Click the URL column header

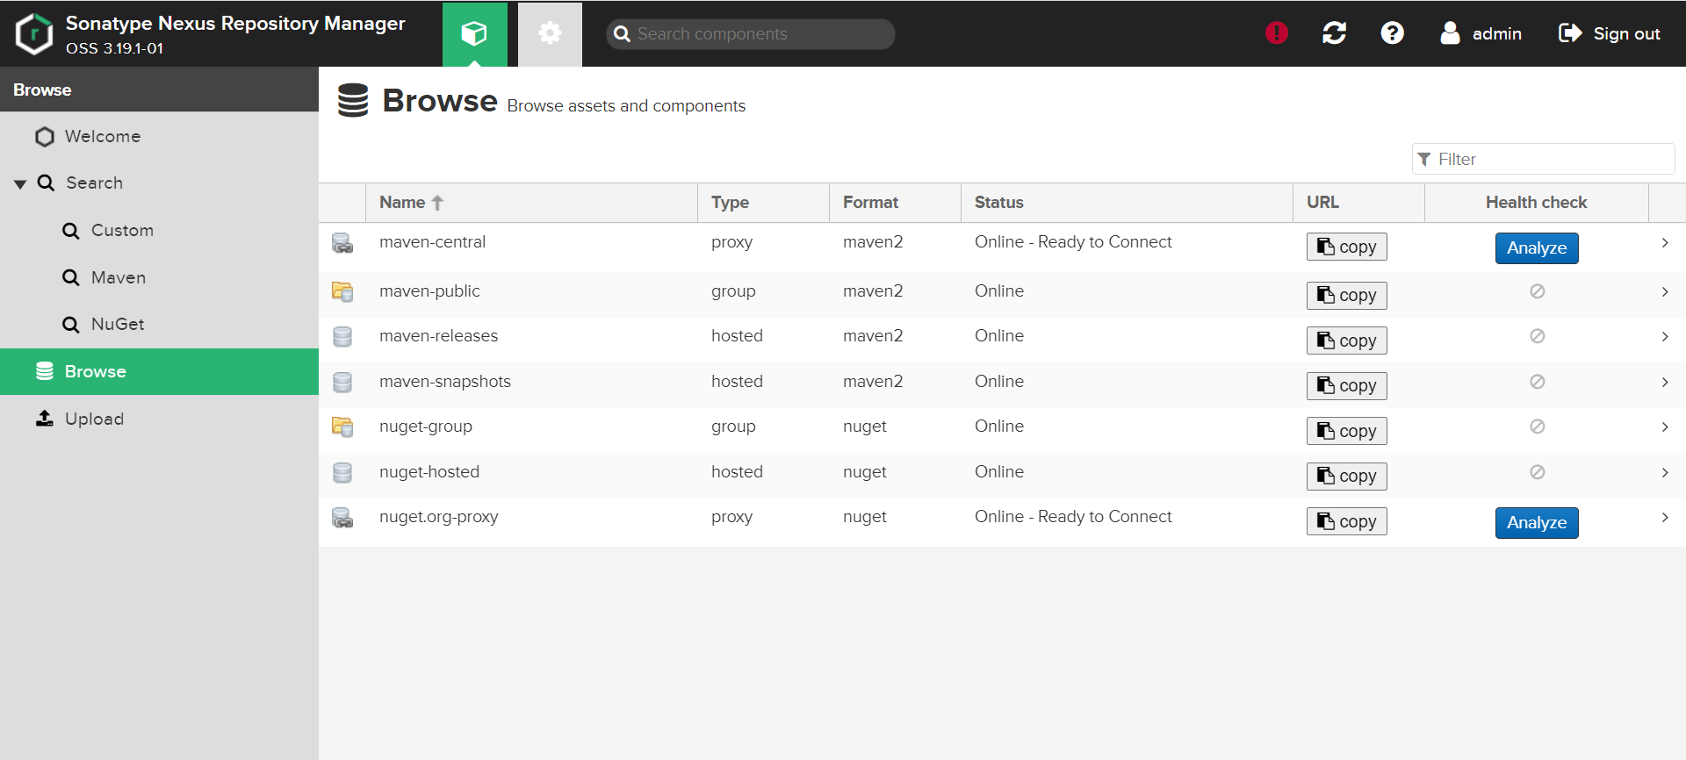click(1358, 202)
